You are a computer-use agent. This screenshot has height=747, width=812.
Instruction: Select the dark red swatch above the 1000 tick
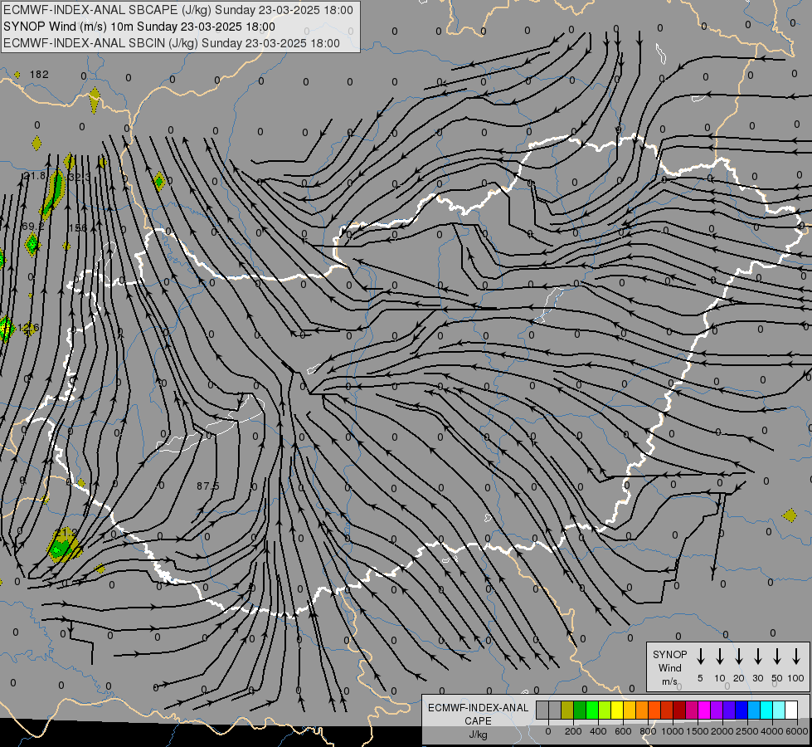click(x=679, y=710)
